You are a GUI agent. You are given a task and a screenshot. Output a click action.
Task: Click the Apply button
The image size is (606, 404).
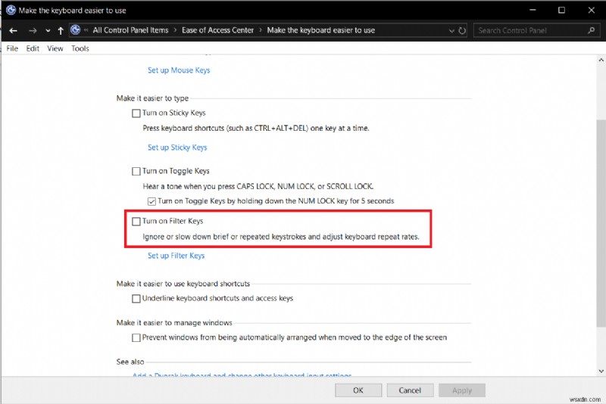point(462,390)
